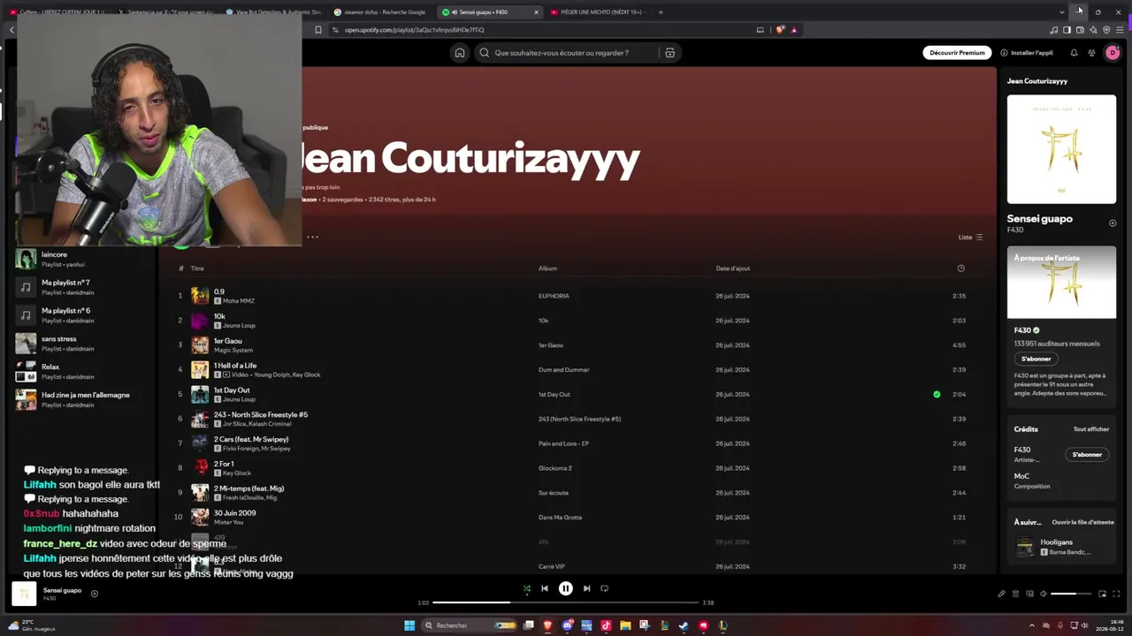
Task: Sort tracks by Date d'ajout column
Action: tap(733, 269)
